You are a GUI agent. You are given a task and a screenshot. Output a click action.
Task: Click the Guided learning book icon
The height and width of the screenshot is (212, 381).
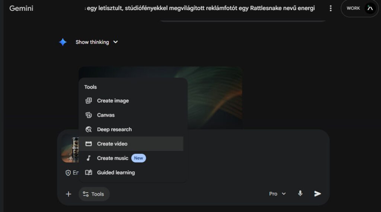pos(89,173)
